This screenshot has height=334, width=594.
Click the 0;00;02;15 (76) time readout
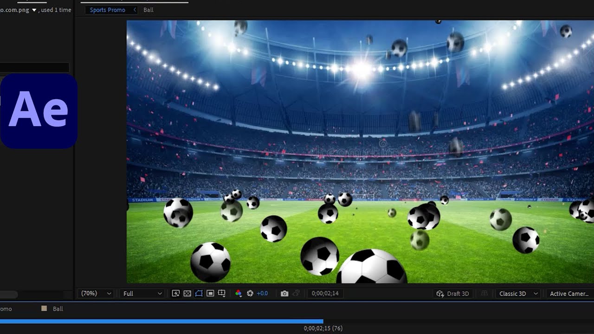point(323,328)
